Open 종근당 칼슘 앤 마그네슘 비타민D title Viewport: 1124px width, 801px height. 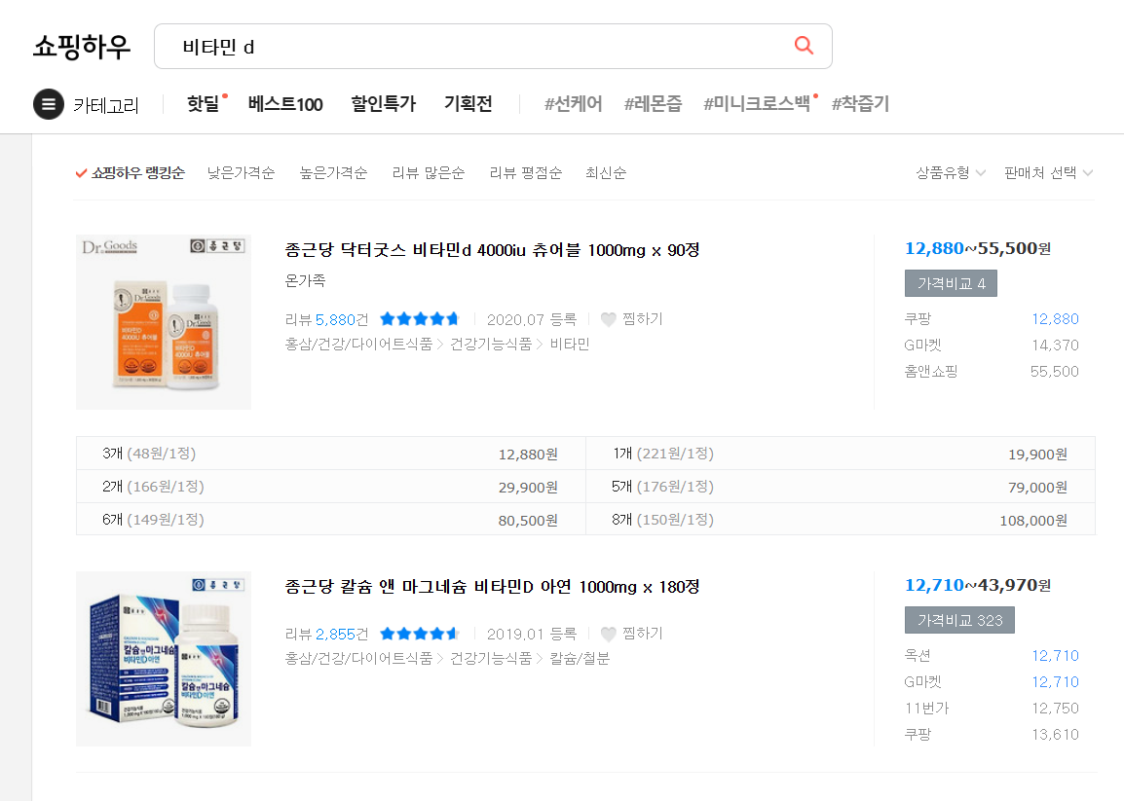tap(492, 587)
